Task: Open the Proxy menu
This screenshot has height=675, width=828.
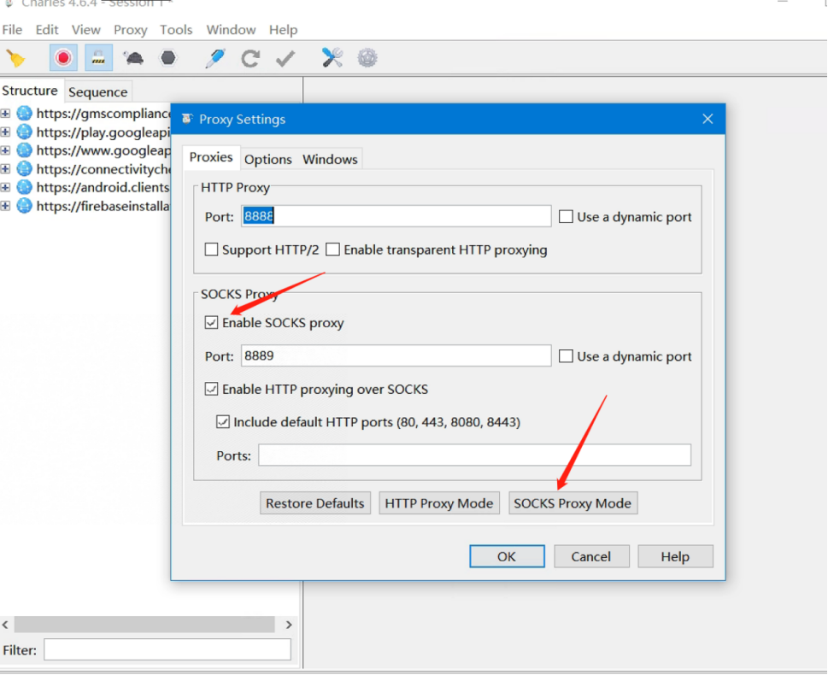Action: pos(131,30)
